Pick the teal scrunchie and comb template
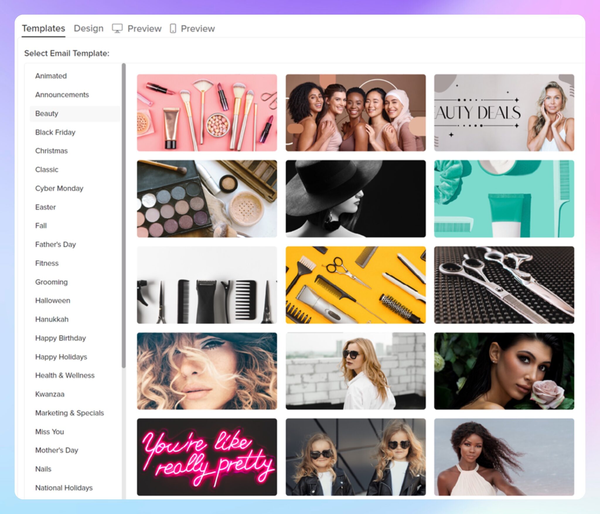600x514 pixels. click(x=504, y=199)
